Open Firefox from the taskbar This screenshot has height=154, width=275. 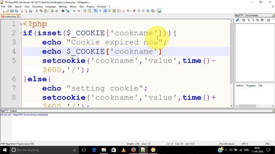(133, 150)
